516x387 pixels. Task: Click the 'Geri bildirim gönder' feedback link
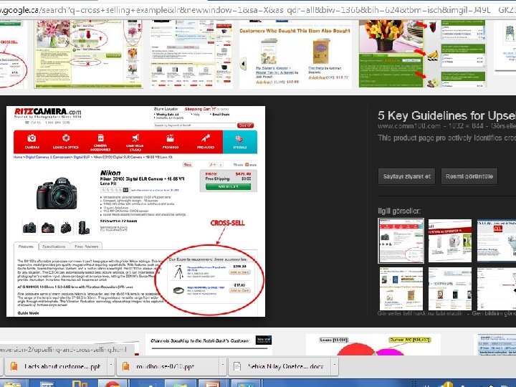494,313
